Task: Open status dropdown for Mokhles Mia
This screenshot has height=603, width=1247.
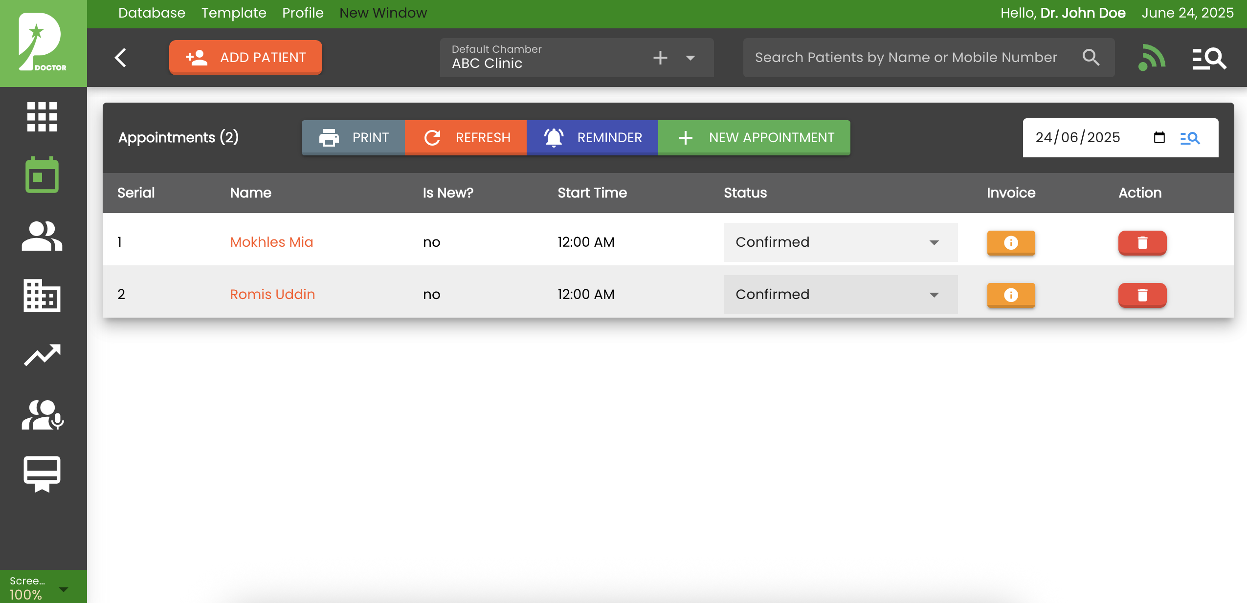Action: point(841,242)
